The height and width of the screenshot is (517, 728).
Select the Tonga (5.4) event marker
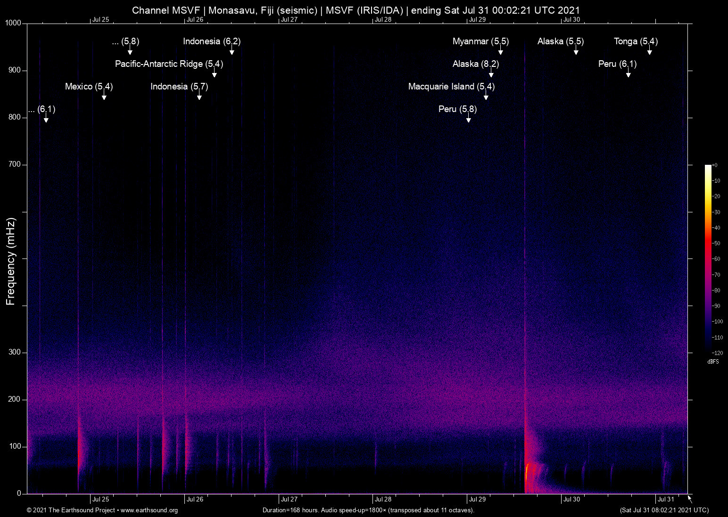coord(650,51)
